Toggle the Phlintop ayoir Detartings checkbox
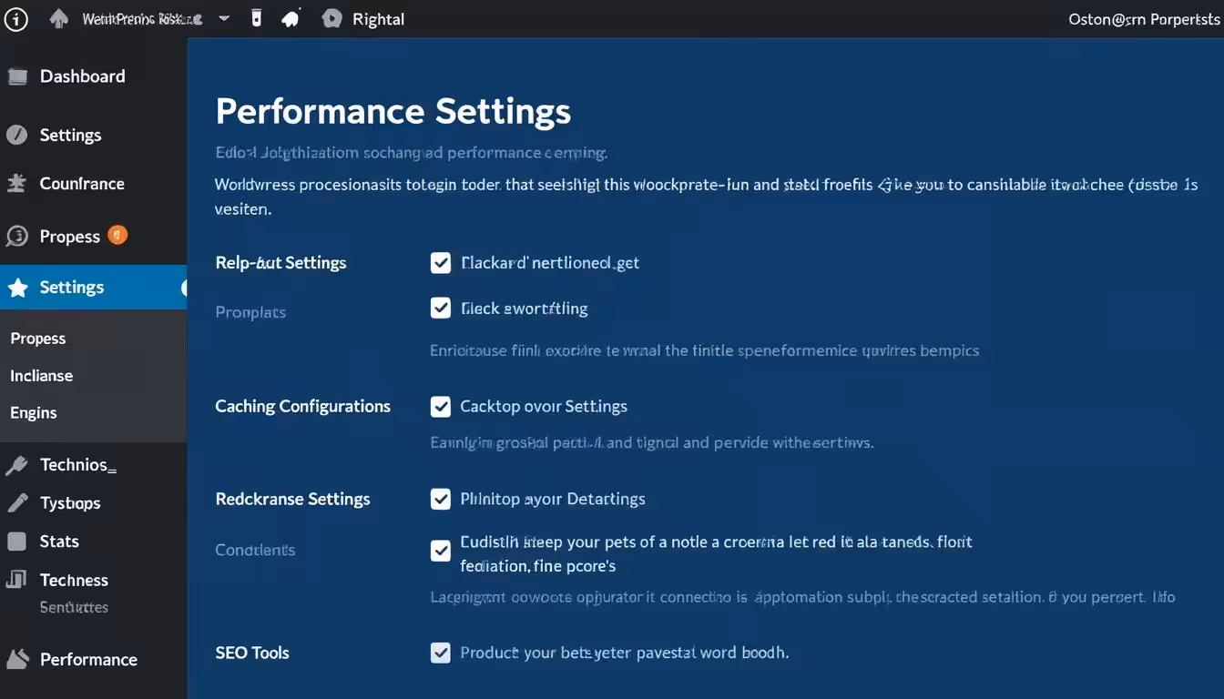1224x699 pixels. tap(441, 499)
